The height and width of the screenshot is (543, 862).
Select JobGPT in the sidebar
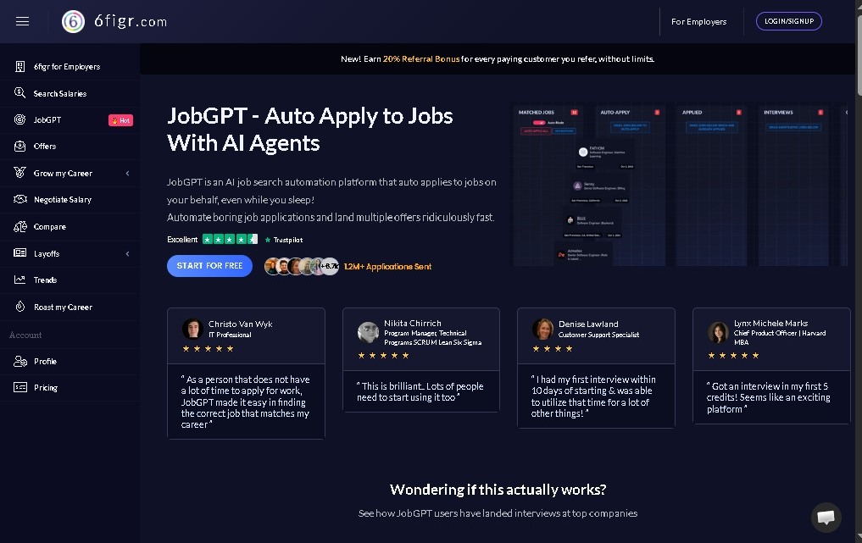pyautogui.click(x=70, y=119)
